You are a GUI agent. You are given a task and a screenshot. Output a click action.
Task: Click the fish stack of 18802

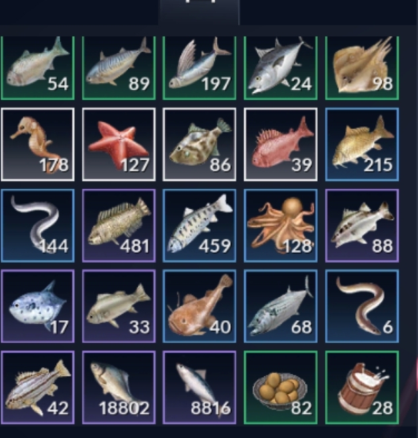coord(119,387)
